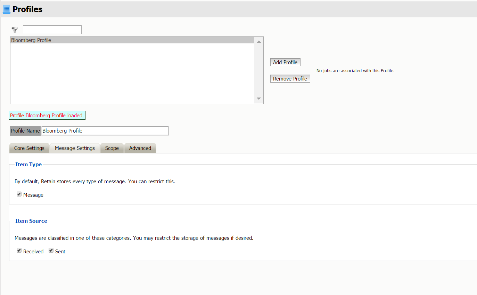The image size is (477, 295).
Task: Edit the Profile Name field
Action: [105, 131]
